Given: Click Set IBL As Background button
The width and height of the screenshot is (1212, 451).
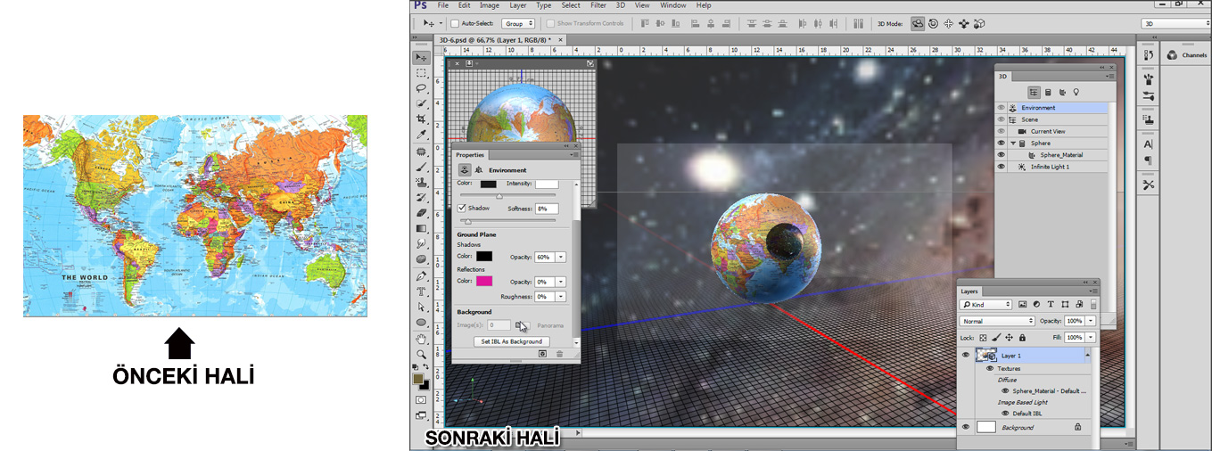Looking at the screenshot, I should tap(511, 341).
